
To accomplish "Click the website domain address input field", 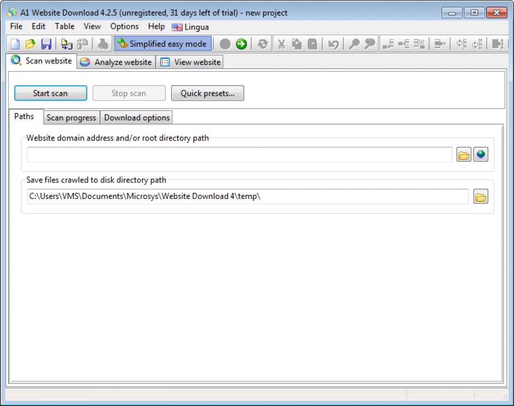I will pyautogui.click(x=240, y=154).
